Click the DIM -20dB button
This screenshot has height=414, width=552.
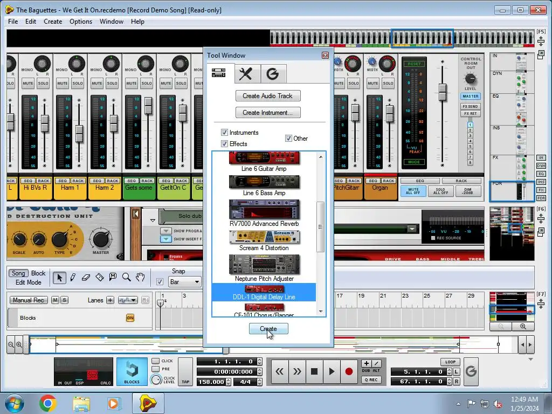coord(467,191)
